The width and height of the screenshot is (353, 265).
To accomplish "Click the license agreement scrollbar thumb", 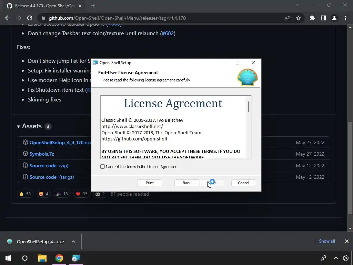I will point(249,107).
